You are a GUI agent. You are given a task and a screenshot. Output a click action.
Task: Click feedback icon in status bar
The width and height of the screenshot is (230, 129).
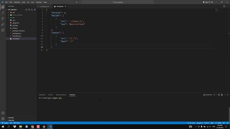click(224, 123)
